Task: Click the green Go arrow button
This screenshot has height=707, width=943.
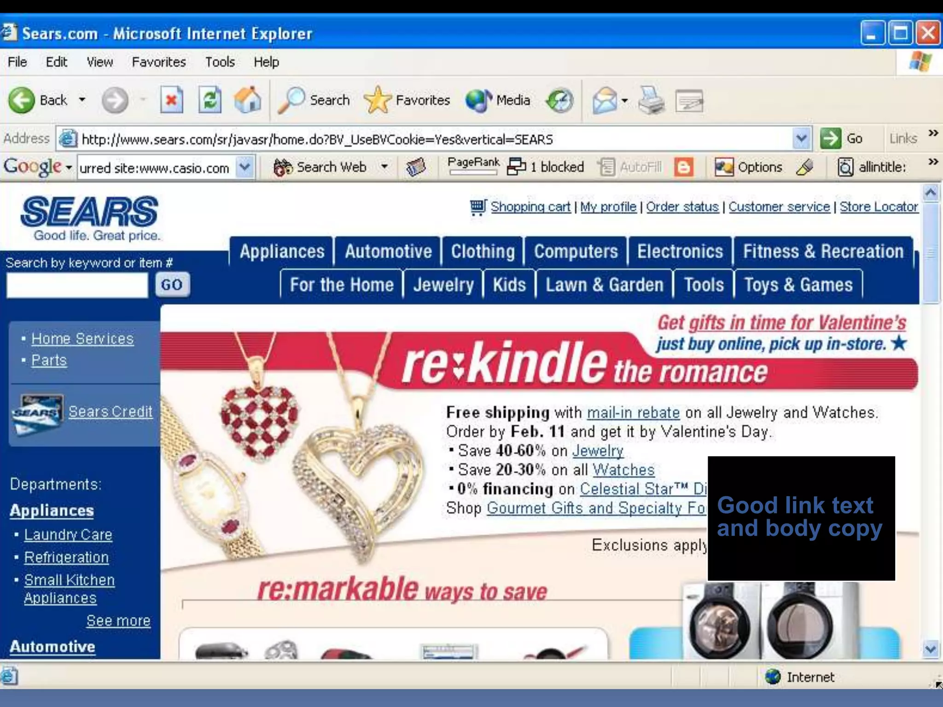Action: pos(831,139)
